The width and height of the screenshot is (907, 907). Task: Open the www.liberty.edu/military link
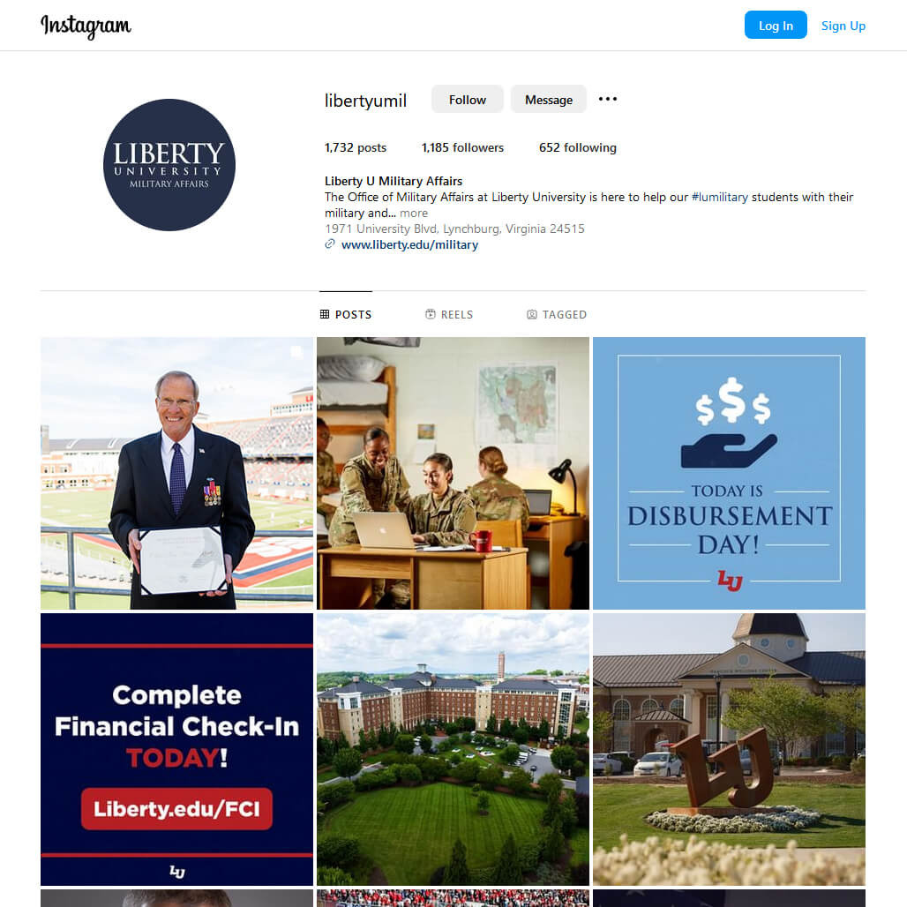[x=409, y=244]
